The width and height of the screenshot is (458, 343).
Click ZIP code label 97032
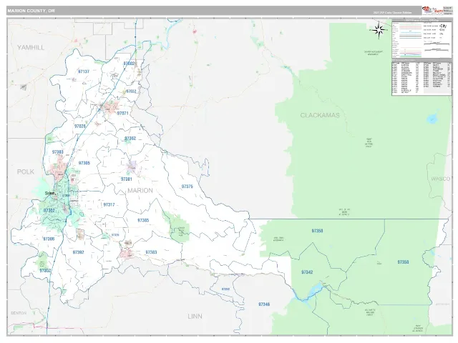(131, 91)
